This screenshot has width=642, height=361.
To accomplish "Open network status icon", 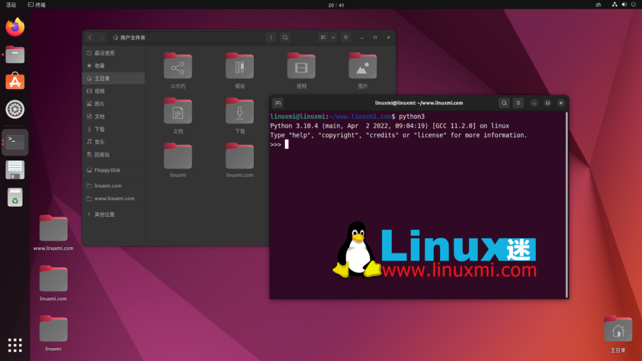I will click(615, 5).
